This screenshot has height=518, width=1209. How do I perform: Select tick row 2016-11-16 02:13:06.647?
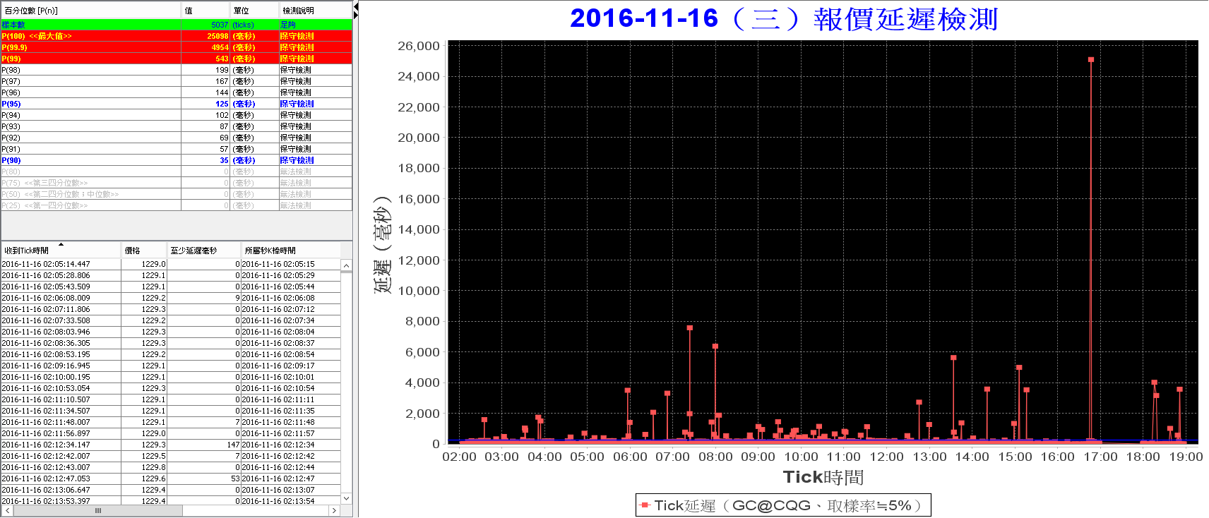click(171, 490)
